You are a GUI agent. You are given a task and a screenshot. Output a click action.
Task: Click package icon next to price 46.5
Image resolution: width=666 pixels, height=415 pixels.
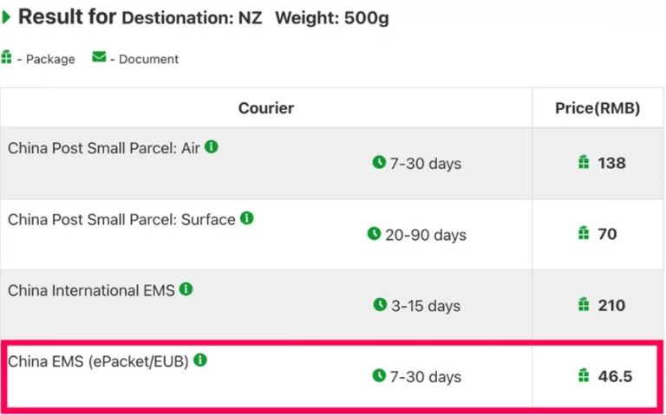[584, 375]
